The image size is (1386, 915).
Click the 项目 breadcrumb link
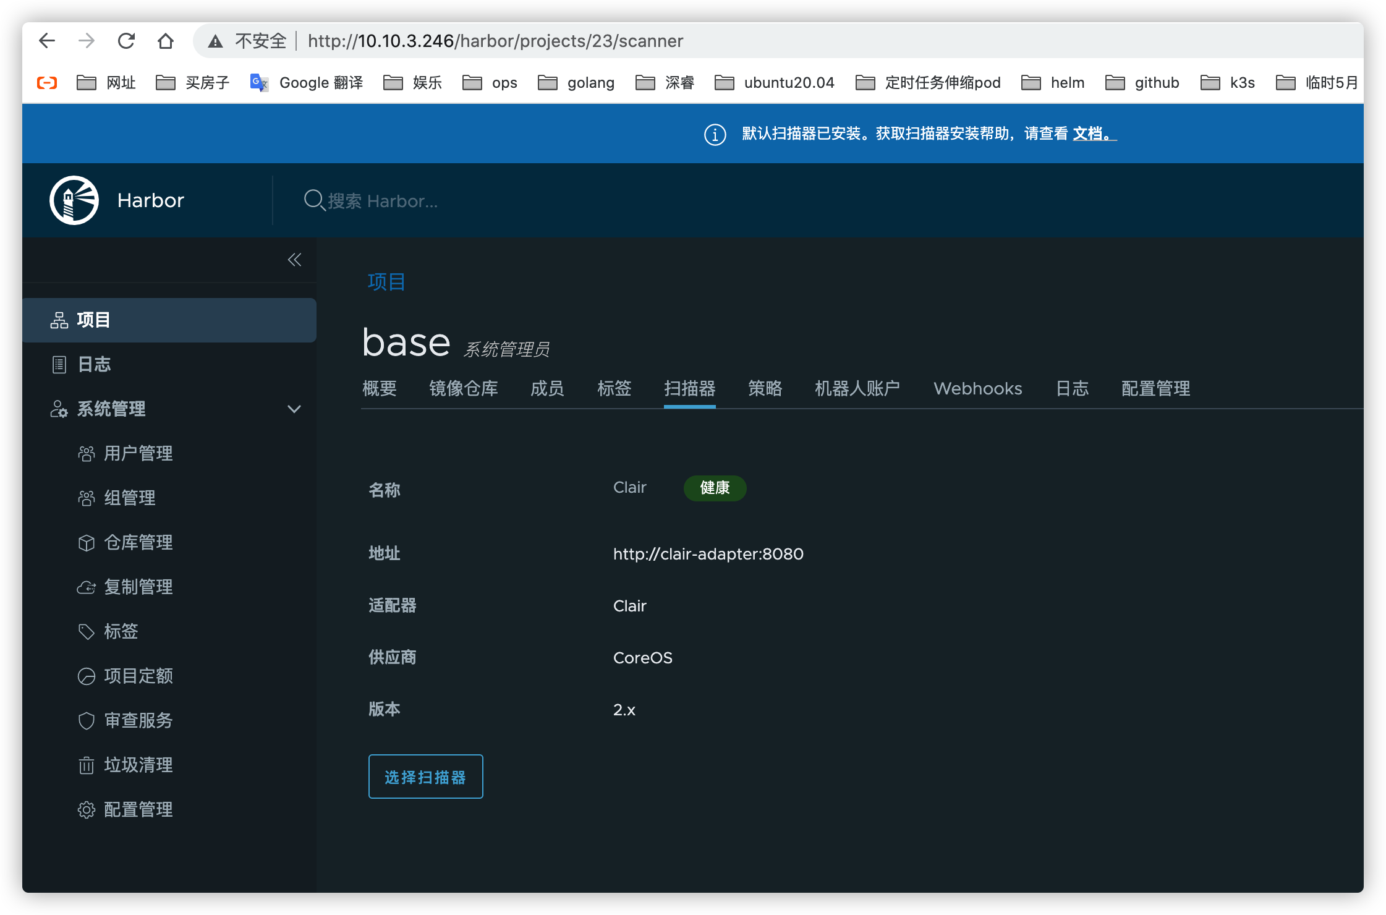point(386,282)
